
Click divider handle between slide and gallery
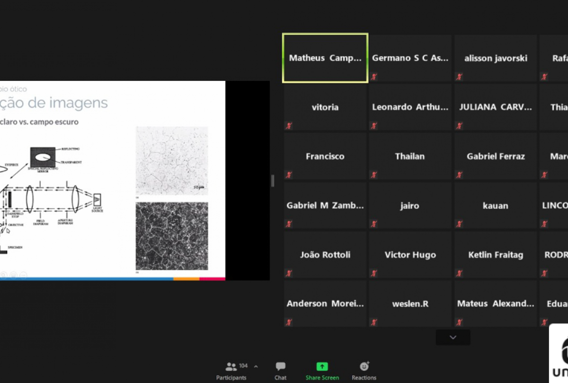(x=273, y=181)
